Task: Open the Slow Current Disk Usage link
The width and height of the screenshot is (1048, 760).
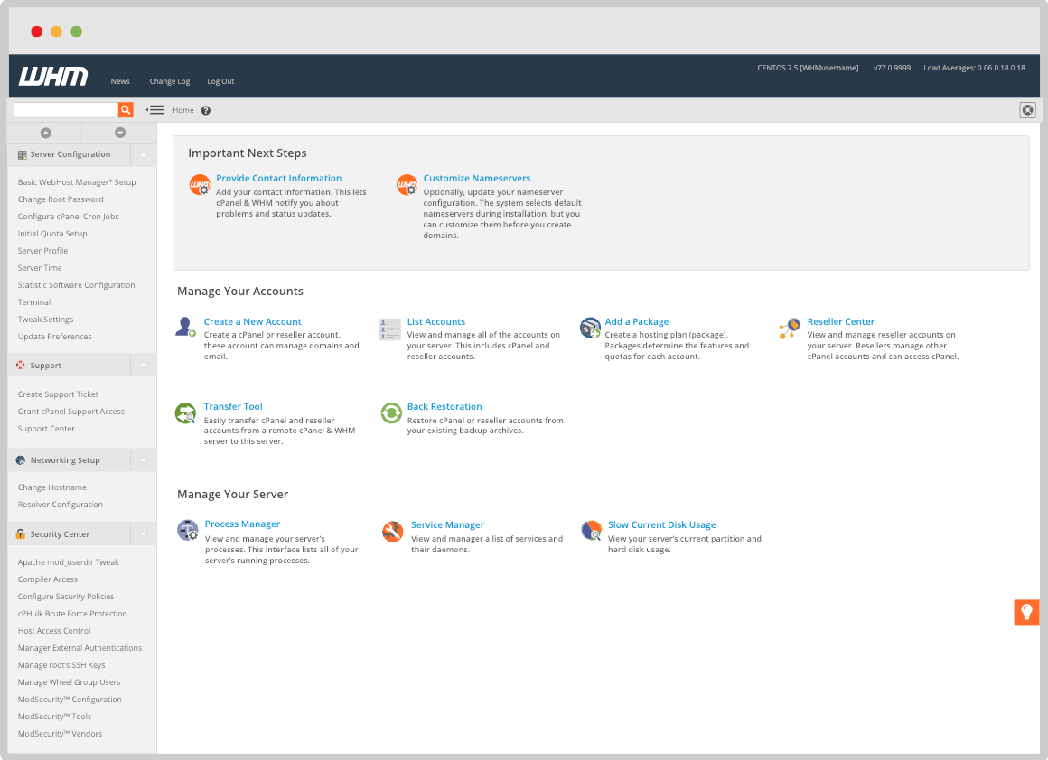Action: click(x=661, y=525)
